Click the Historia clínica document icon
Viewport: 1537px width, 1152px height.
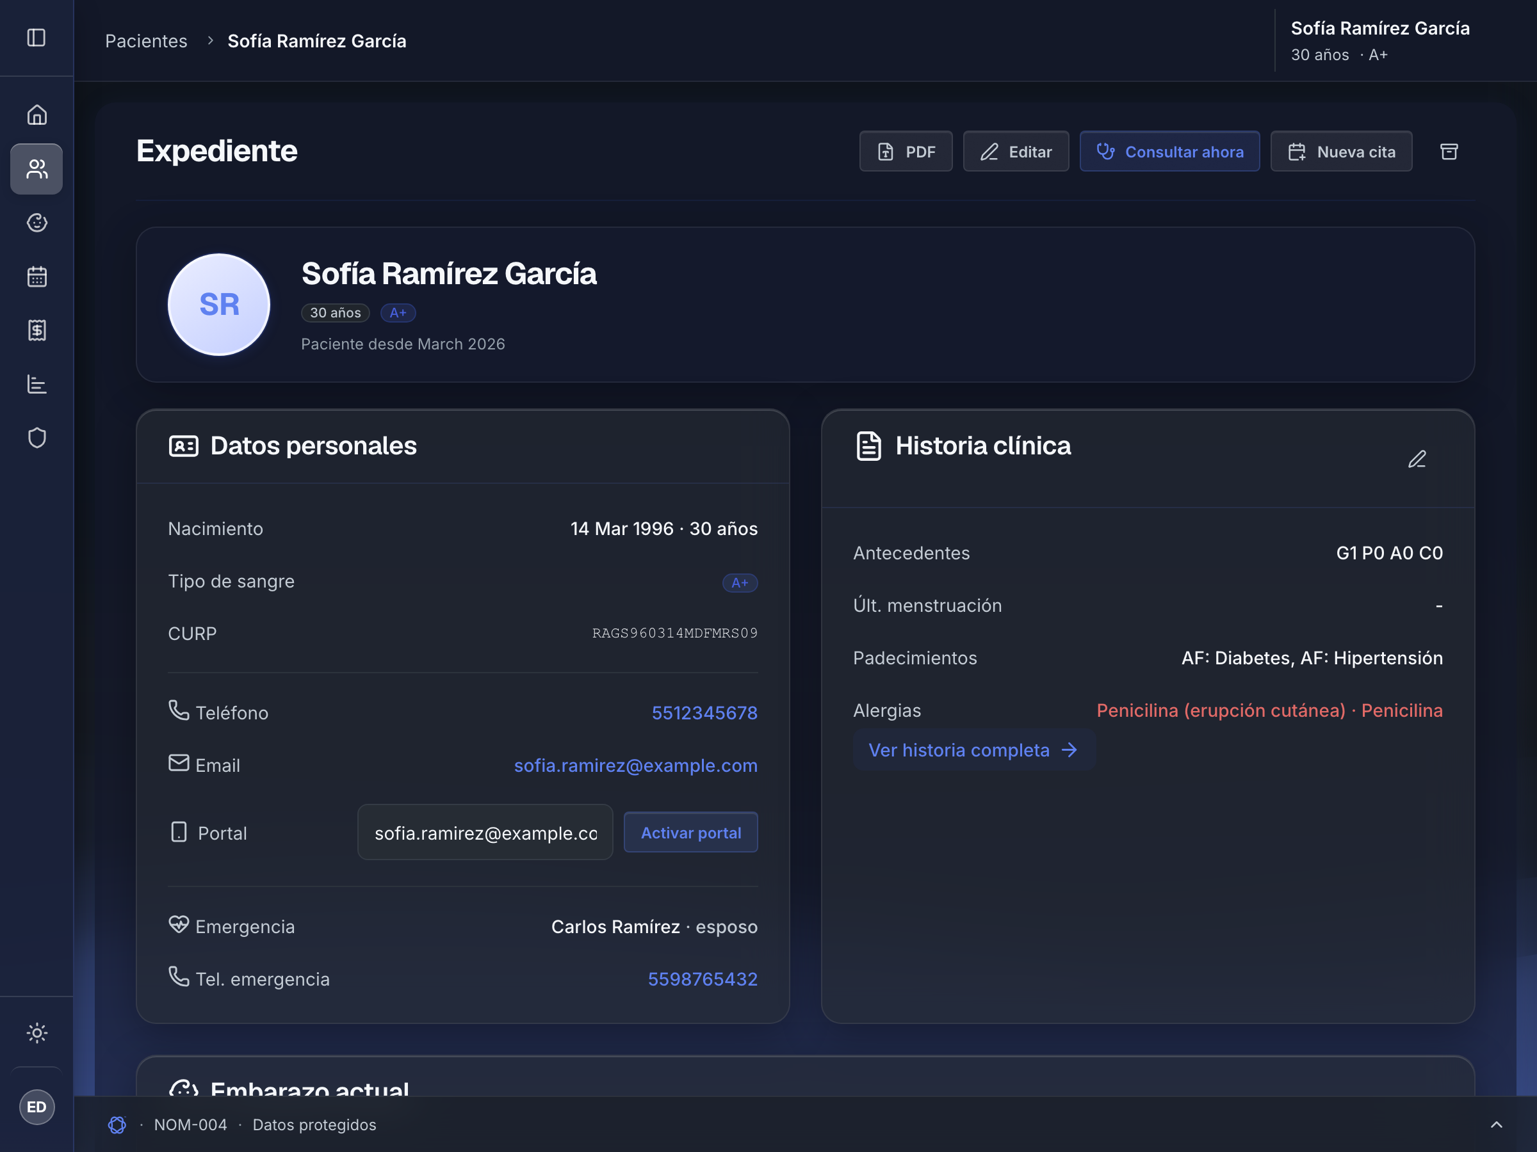point(868,446)
